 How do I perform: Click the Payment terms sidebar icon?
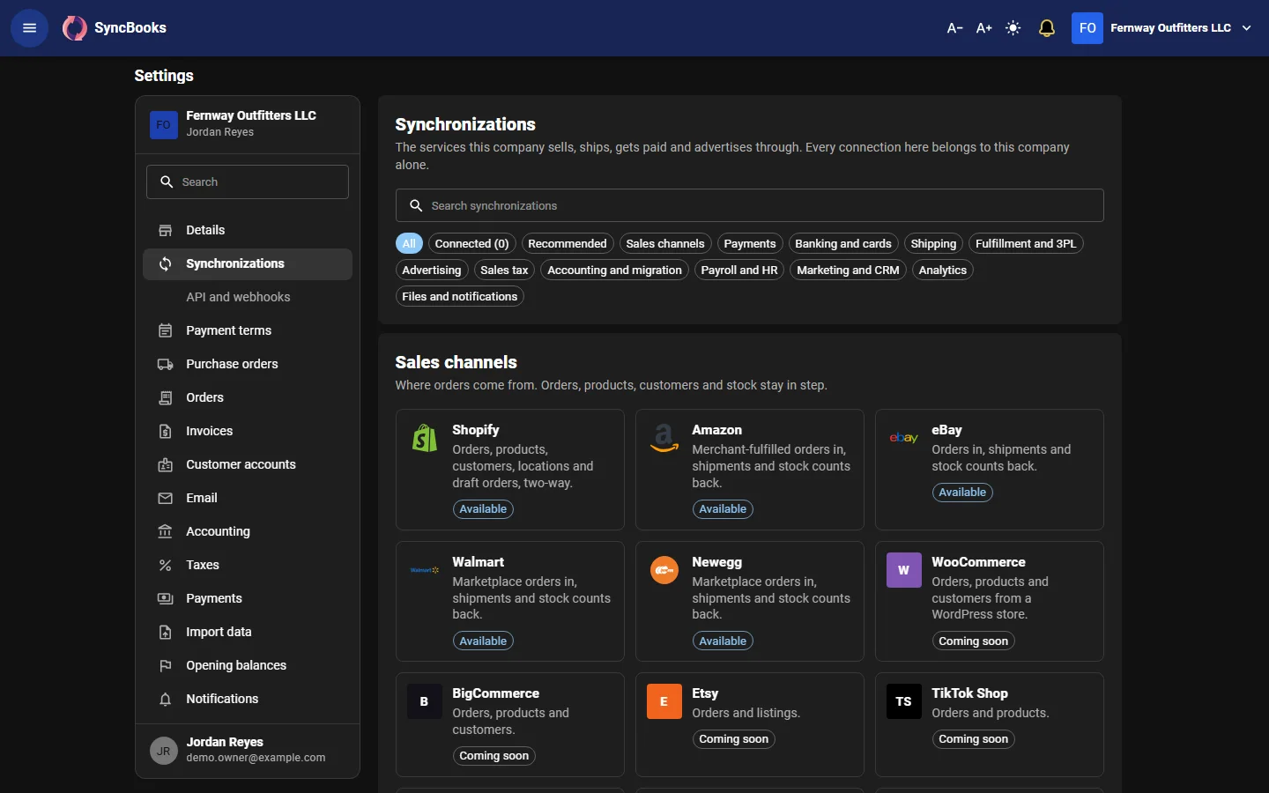point(165,330)
